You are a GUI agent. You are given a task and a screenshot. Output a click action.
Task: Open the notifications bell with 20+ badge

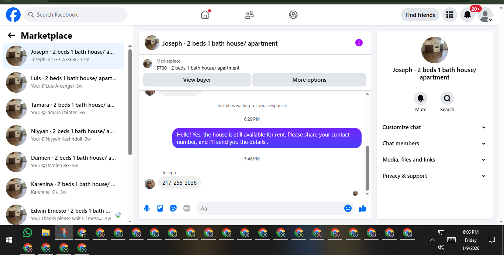tap(467, 15)
